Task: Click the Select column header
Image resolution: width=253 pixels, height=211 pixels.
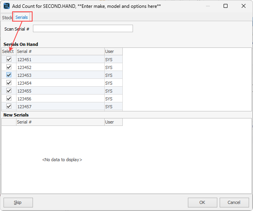Action: point(8,51)
